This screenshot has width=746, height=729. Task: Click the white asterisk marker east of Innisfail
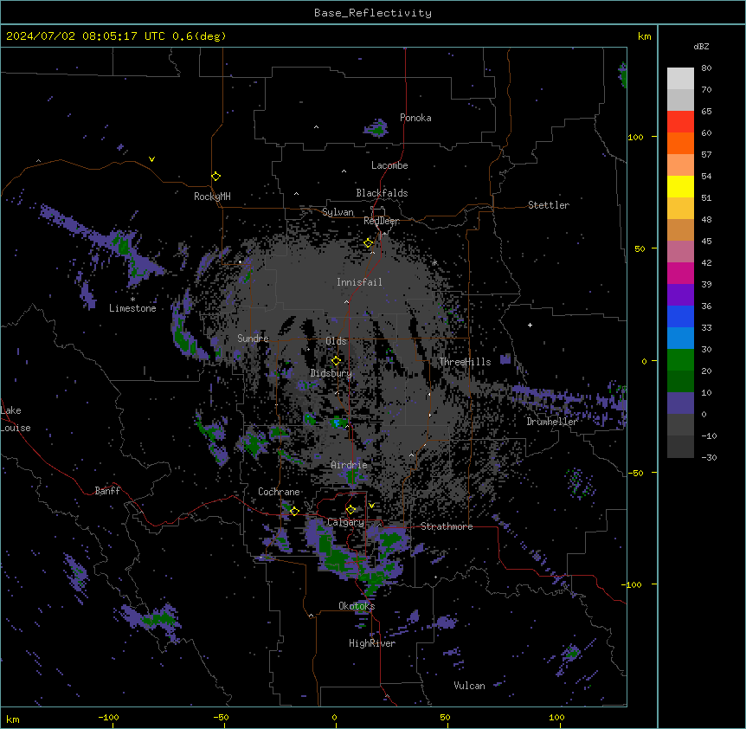point(434,262)
